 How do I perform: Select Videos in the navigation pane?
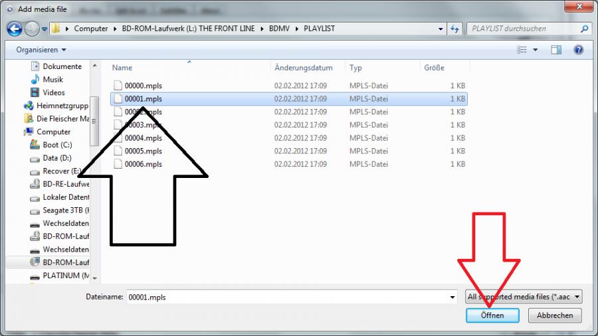tap(54, 92)
